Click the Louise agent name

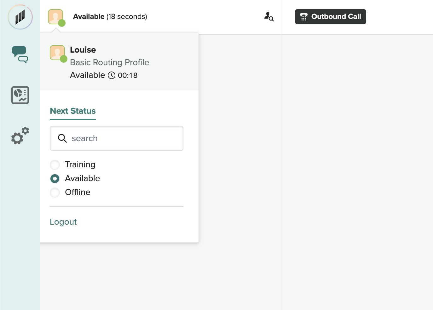coord(83,50)
